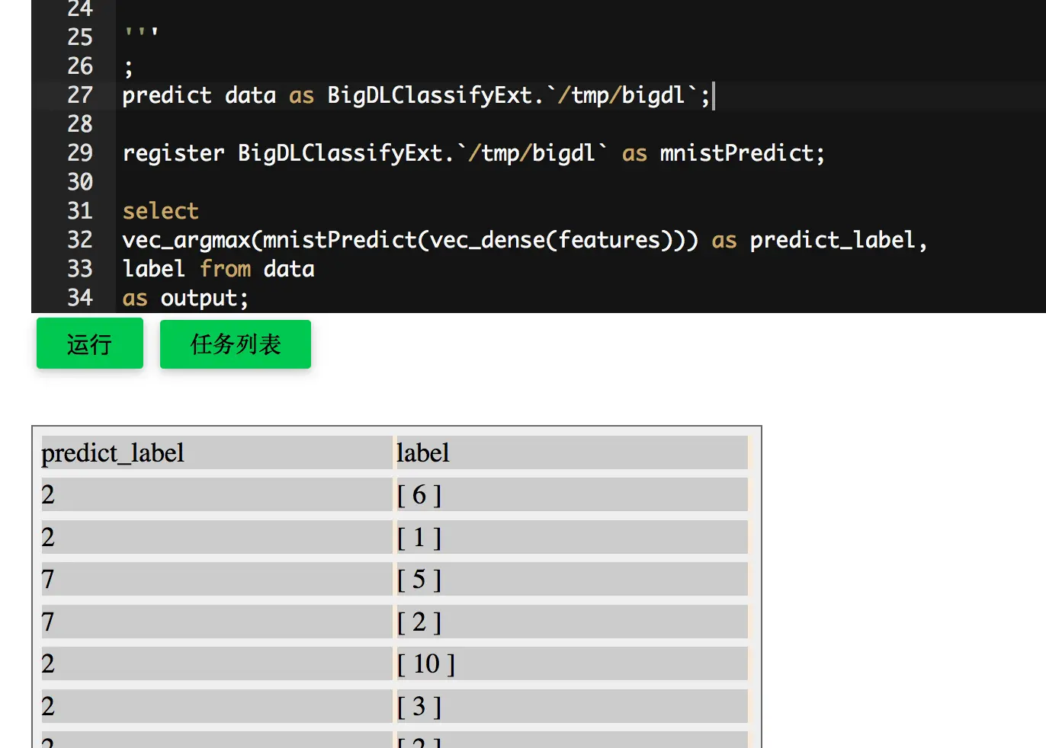Click the predict_label column header
The image size is (1046, 748).
217,452
